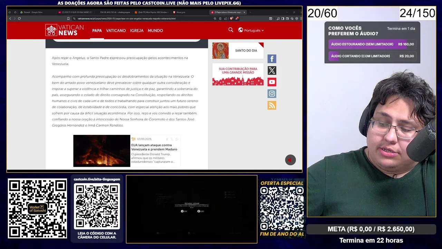Open the RSS feed icon
The height and width of the screenshot is (249, 442).
(272, 105)
